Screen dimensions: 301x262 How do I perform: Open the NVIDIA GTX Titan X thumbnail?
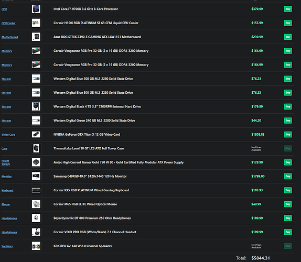[36, 135]
